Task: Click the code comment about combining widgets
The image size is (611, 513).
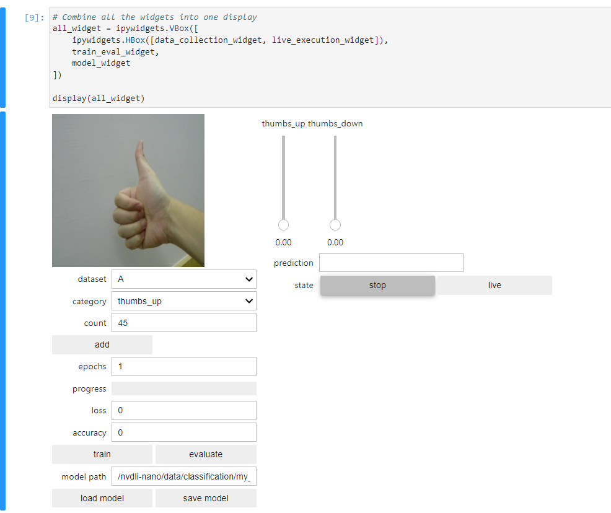Action: coord(155,17)
